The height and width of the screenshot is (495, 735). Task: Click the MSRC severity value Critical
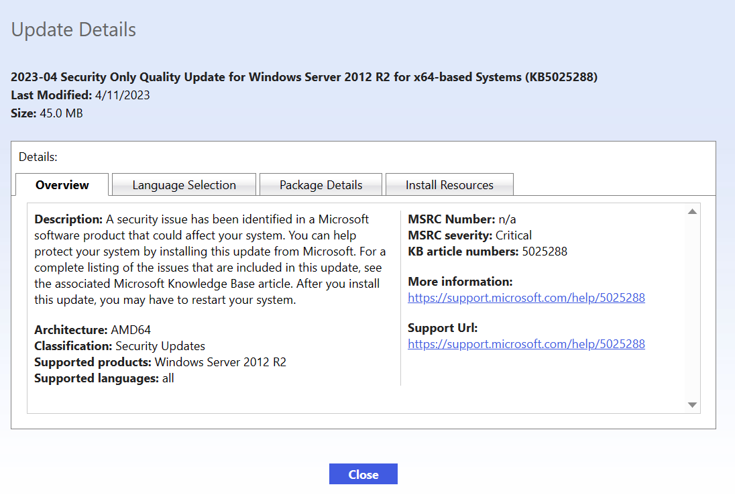point(514,235)
